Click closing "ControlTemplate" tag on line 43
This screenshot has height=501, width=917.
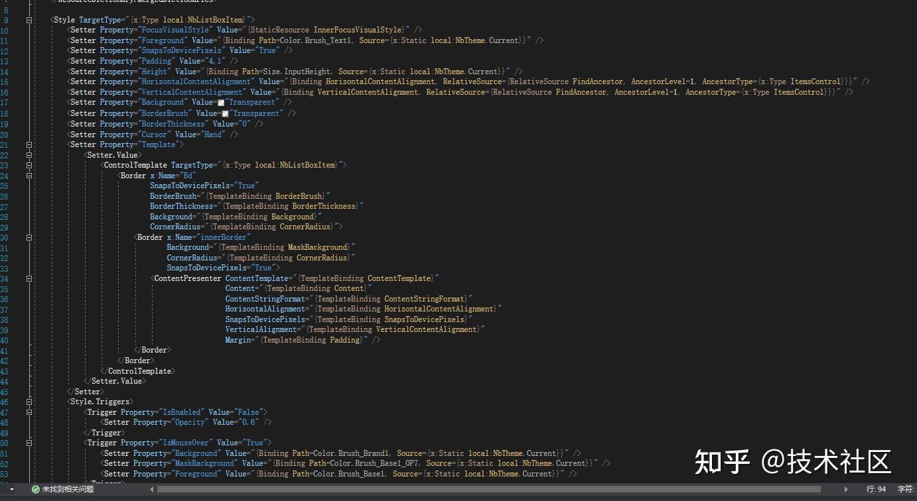pos(140,371)
